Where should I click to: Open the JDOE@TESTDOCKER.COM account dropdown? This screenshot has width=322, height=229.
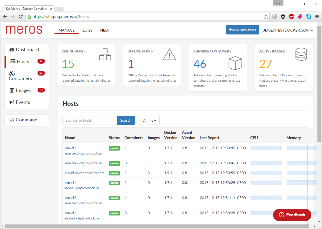pos(288,30)
